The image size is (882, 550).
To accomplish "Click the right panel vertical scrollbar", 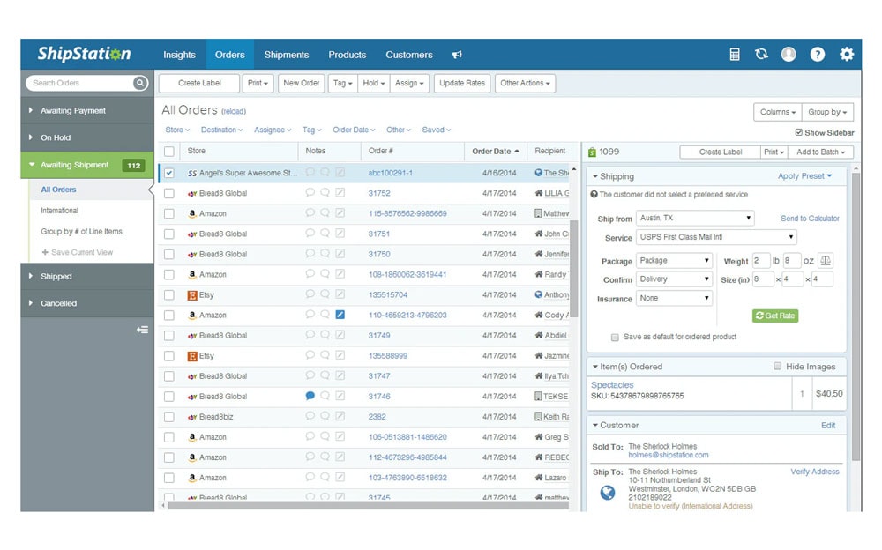I will (x=856, y=316).
